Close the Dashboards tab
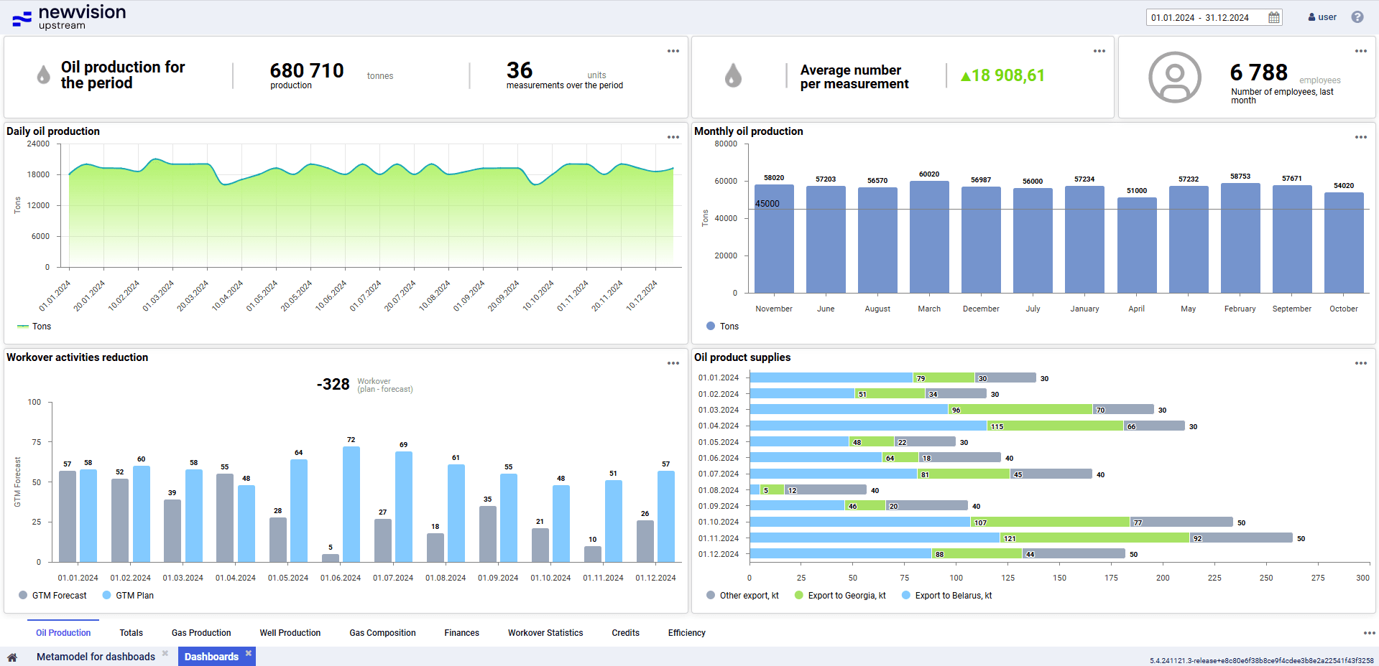The image size is (1379, 666). click(x=249, y=653)
